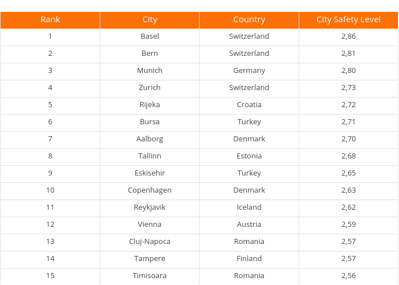Viewport: 399px width, 285px height.
Task: Click the City column header
Action: [x=149, y=19]
